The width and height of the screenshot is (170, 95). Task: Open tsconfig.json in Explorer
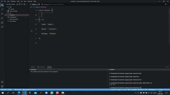(13, 21)
